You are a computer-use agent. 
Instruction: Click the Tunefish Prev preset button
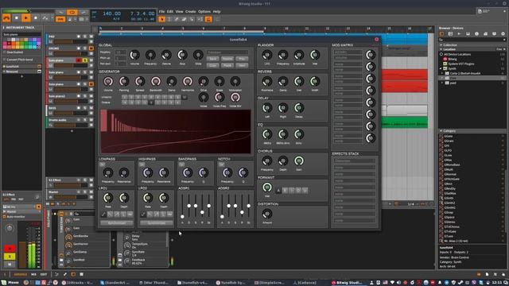click(242, 59)
